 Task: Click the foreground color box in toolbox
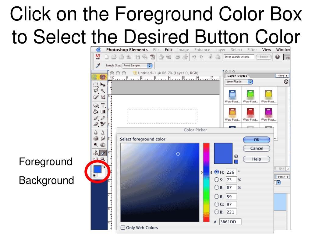tap(97, 169)
